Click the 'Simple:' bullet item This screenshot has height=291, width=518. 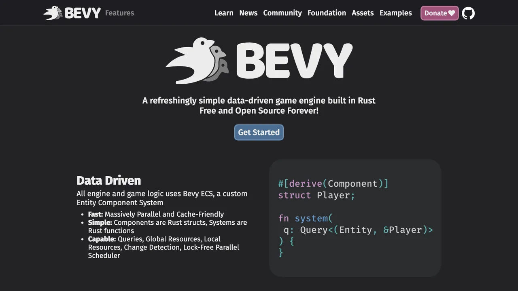168,226
